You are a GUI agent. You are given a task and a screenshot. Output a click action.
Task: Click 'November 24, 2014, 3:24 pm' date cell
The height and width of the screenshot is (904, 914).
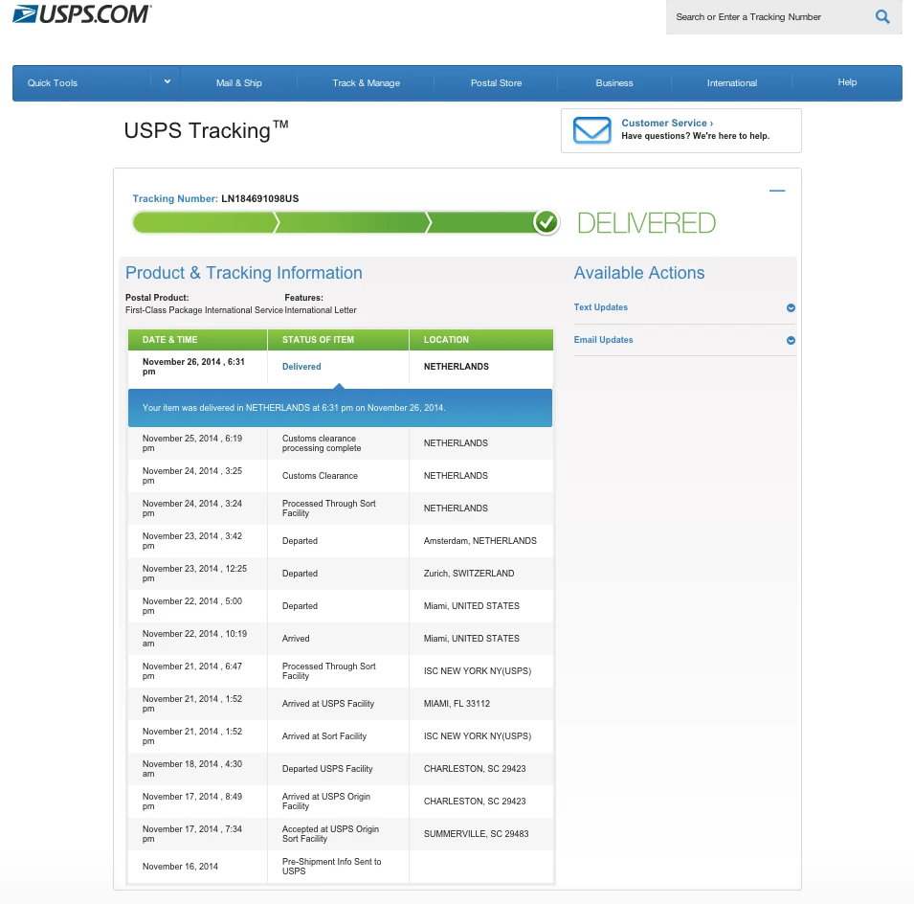pyautogui.click(x=192, y=508)
